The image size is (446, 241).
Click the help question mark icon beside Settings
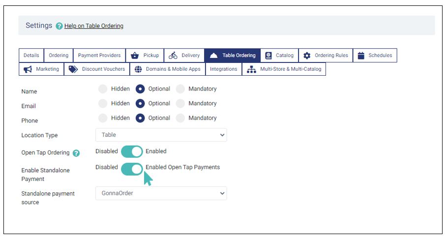[x=59, y=26]
